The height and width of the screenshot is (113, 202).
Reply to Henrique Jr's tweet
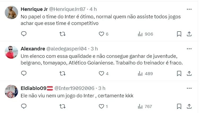click(x=24, y=34)
